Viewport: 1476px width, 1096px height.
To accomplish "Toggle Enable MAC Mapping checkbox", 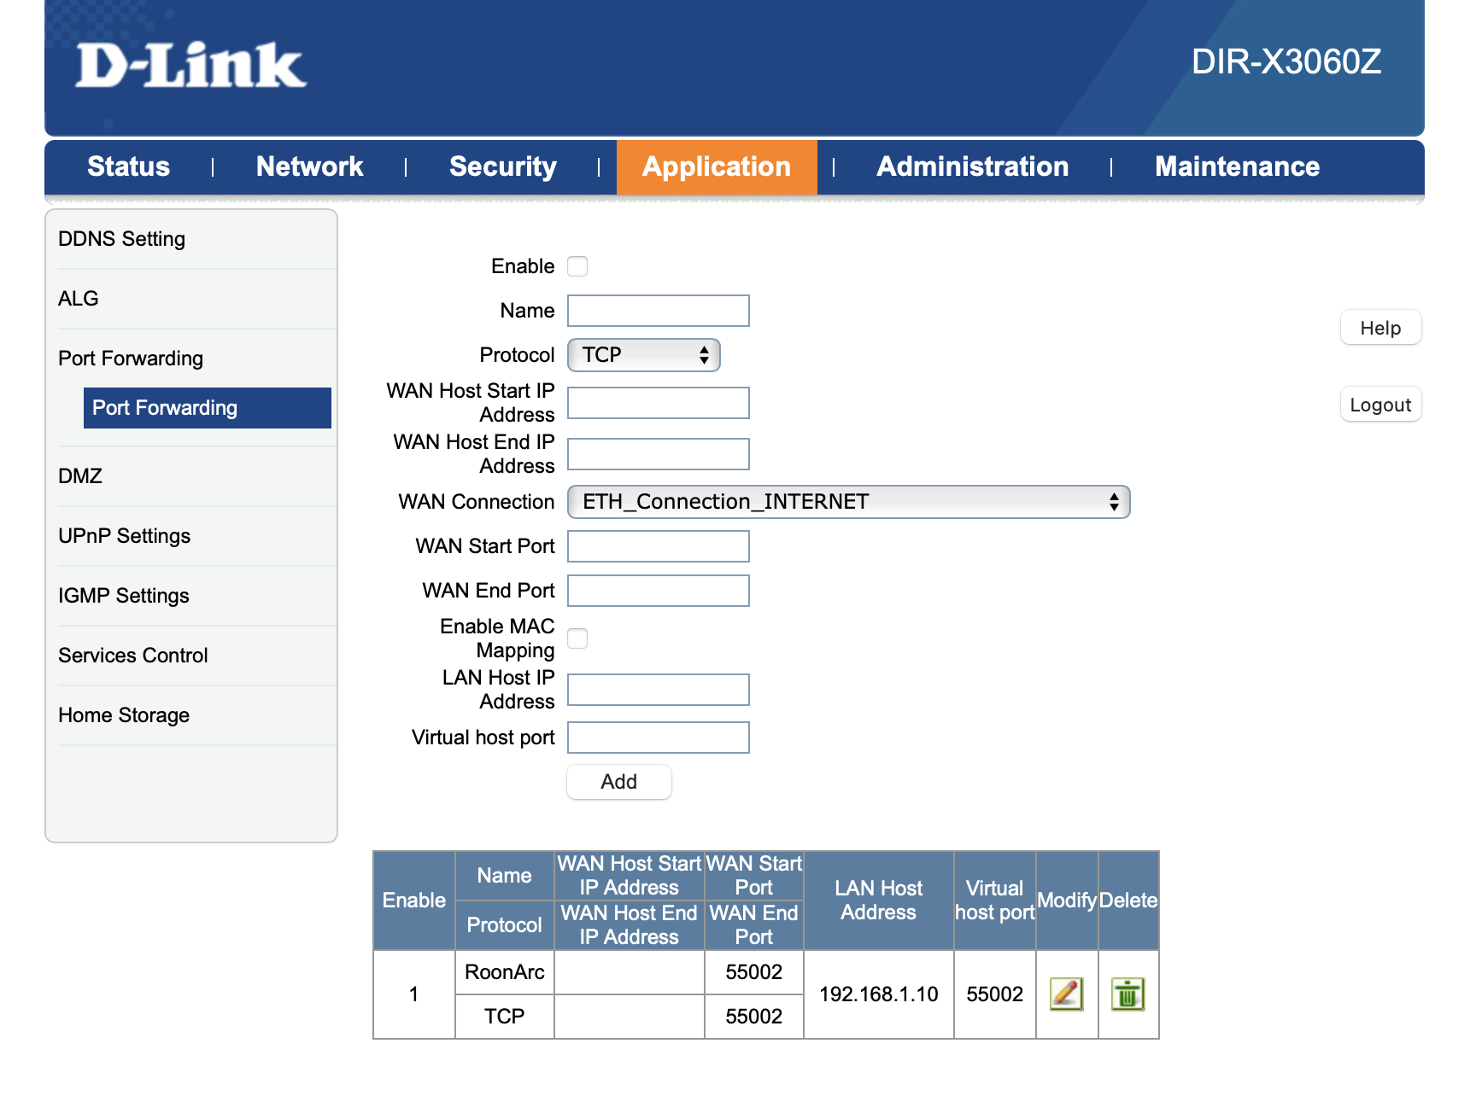I will click(577, 638).
